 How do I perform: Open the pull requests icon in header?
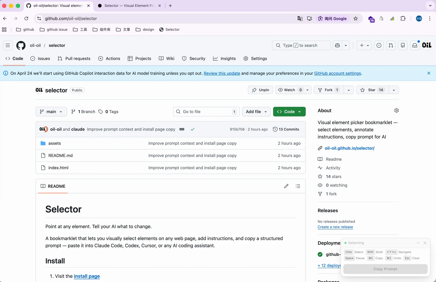pos(391,45)
